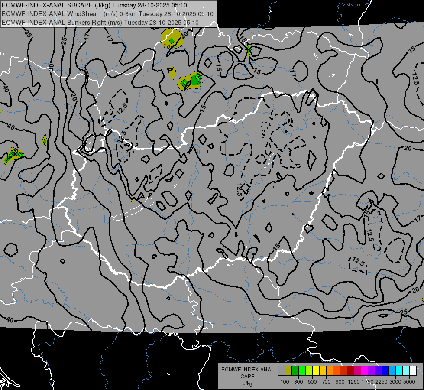Image resolution: width=424 pixels, height=390 pixels.
Task: Click the SBCAPE (J/kg) header line
Action: click(x=94, y=5)
